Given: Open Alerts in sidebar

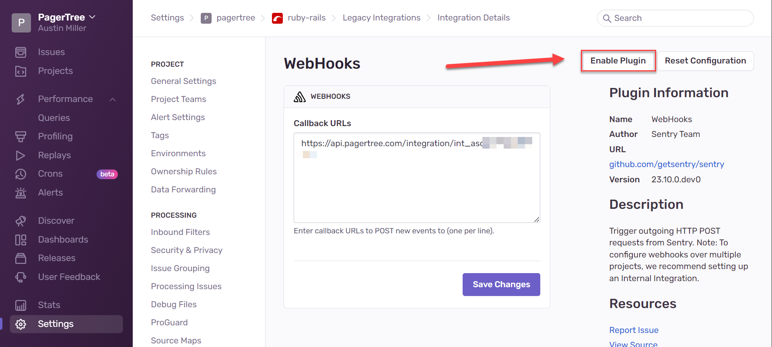Looking at the screenshot, I should pyautogui.click(x=50, y=193).
